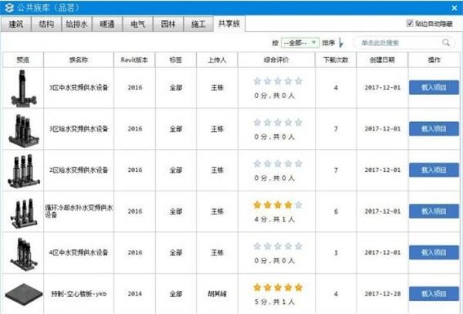Open preview of 3区中水变频供水设备
The width and height of the screenshot is (463, 314).
point(23,88)
